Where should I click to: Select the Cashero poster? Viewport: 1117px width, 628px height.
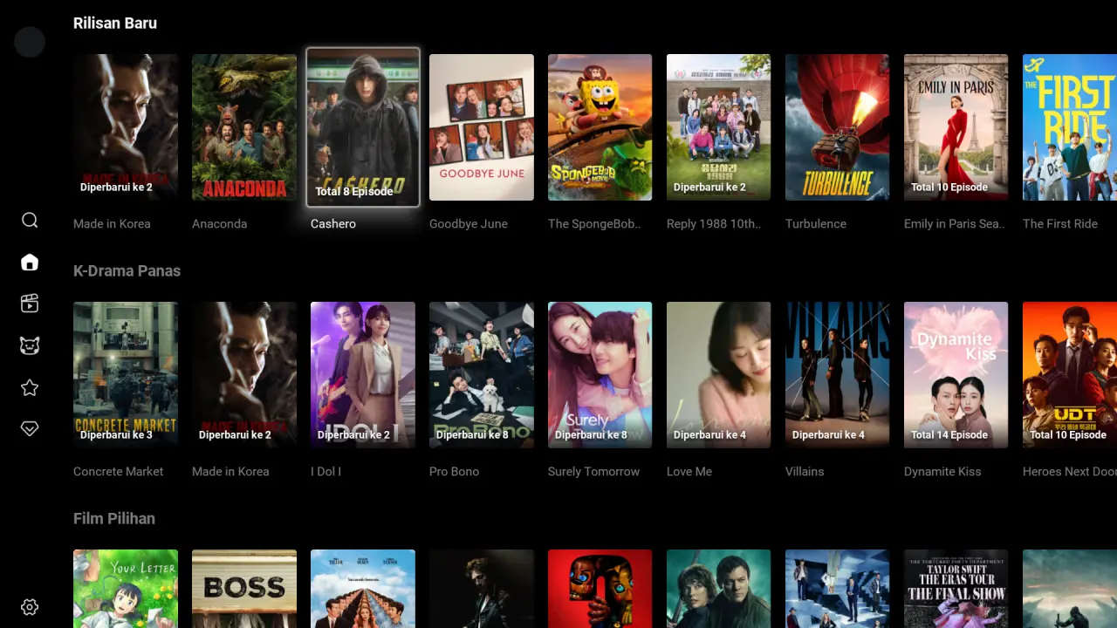363,127
